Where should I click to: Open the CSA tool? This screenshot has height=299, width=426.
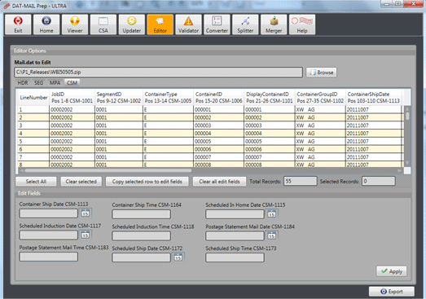coord(103,24)
